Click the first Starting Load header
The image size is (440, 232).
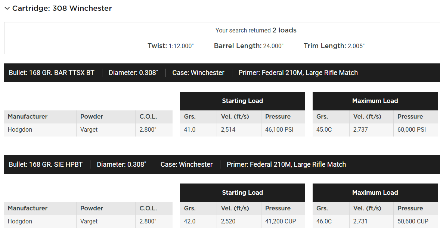[242, 101]
